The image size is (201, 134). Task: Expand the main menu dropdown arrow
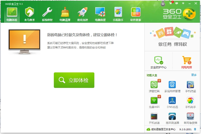point(183,3)
